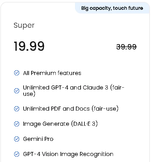Click 'Unlimited PDF and Docs (fair-use)' text
This screenshot has width=154, height=162.
pos(71,109)
